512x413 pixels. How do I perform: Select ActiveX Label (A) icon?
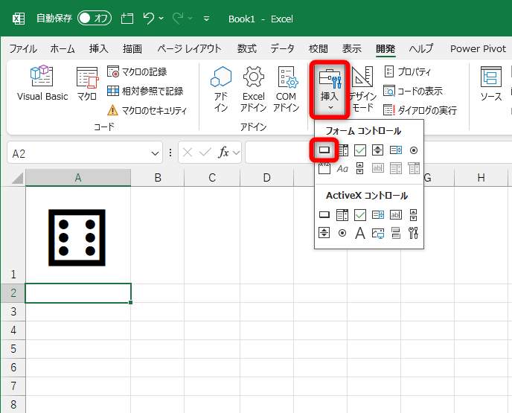click(360, 233)
